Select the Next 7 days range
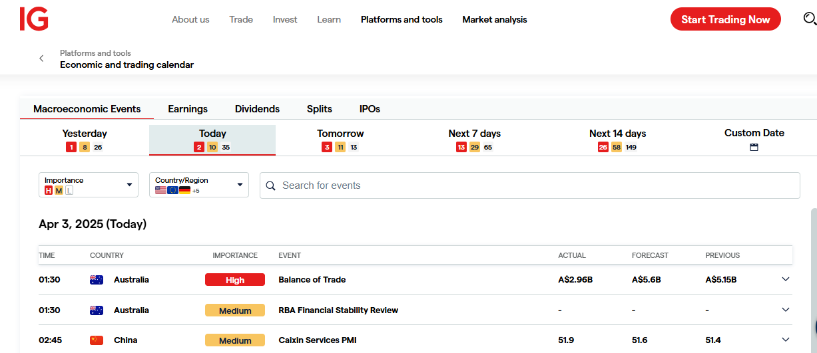This screenshot has height=353, width=817. tap(474, 139)
